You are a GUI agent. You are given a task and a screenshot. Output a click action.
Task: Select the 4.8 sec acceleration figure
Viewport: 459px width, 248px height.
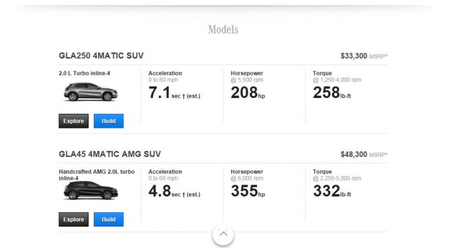pyautogui.click(x=174, y=191)
